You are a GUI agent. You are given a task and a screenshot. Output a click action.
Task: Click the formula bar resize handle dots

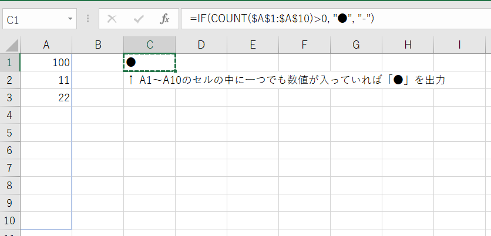[x=88, y=19]
